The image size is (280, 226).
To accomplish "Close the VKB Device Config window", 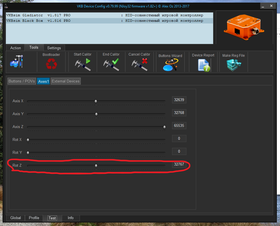I will pos(271,6).
